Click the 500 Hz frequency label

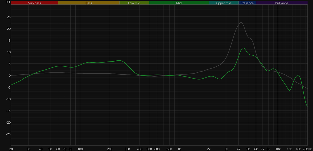pyautogui.click(x=149, y=149)
